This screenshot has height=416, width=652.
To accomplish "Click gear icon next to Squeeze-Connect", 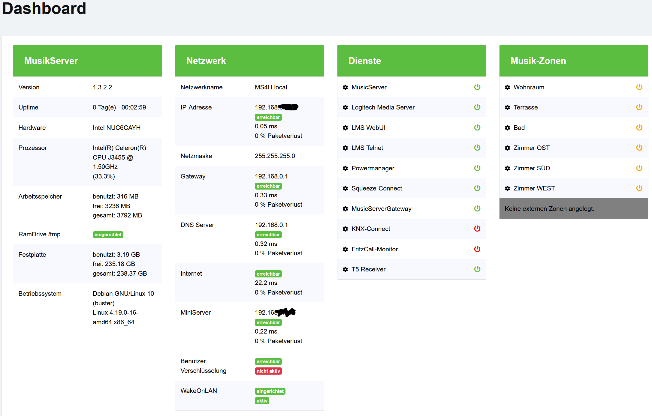I will 345,188.
